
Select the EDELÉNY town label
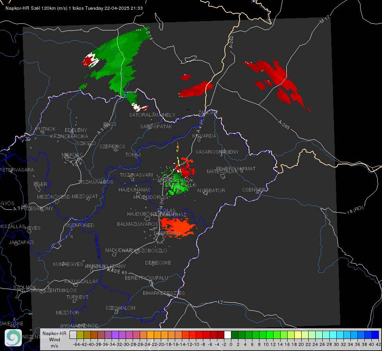pos(76,130)
